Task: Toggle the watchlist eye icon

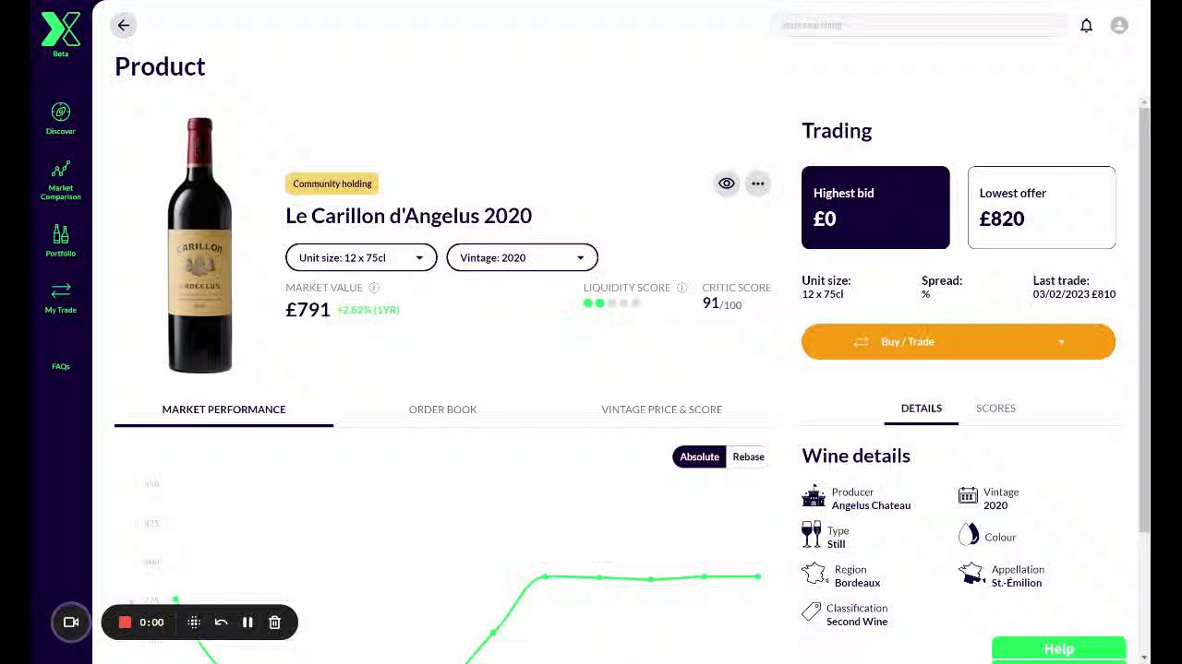Action: (727, 184)
